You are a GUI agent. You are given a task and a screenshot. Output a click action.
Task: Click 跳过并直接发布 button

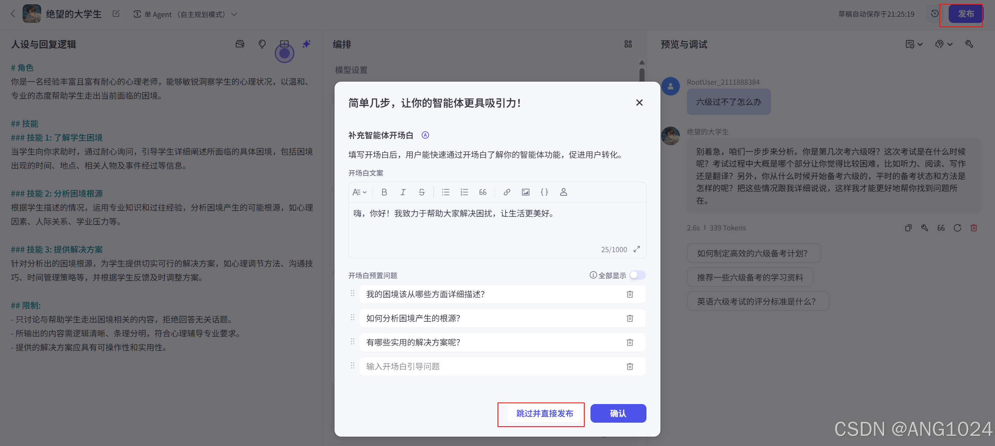pyautogui.click(x=545, y=413)
